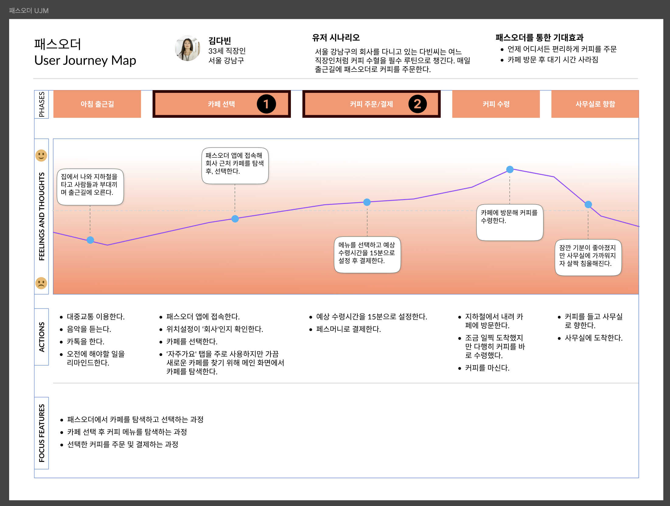Select the 커피 수령 phase block
This screenshot has height=506, width=670.
(x=496, y=104)
